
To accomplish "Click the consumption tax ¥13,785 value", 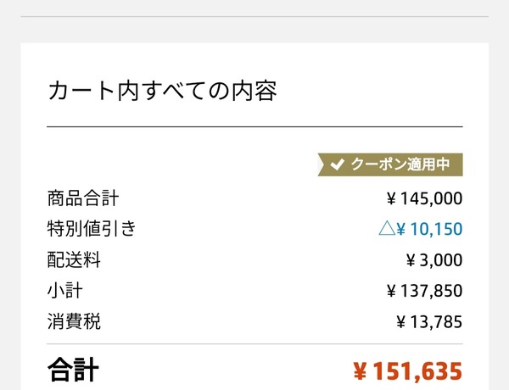I will 429,322.
